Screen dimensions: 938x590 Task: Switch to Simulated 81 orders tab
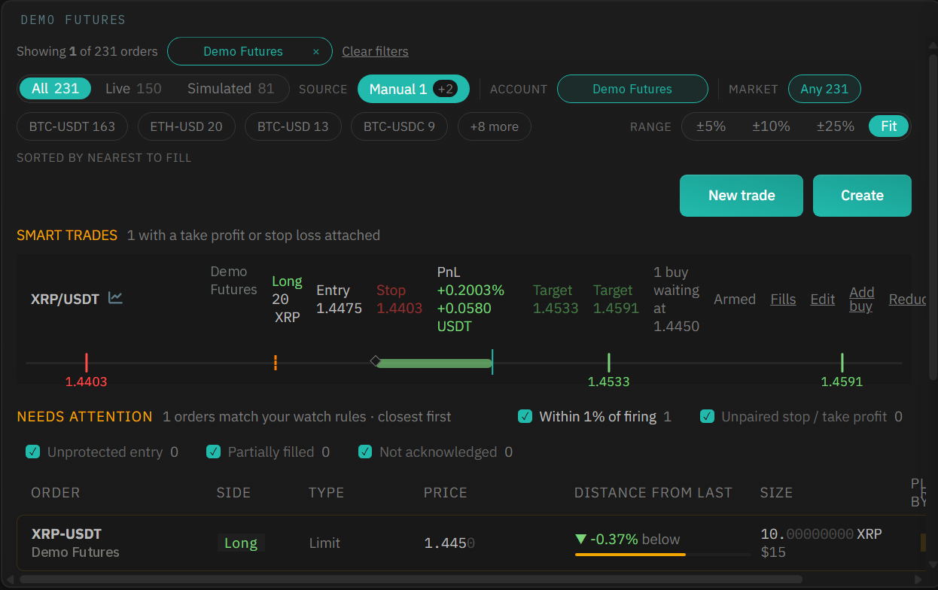click(x=230, y=89)
